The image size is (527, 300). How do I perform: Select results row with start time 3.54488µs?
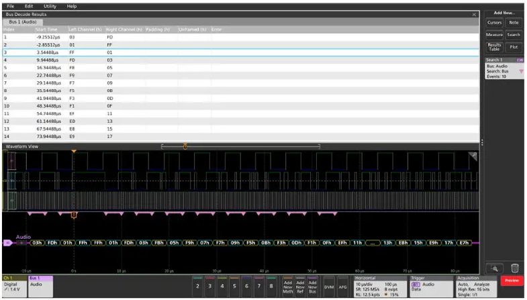(240, 52)
